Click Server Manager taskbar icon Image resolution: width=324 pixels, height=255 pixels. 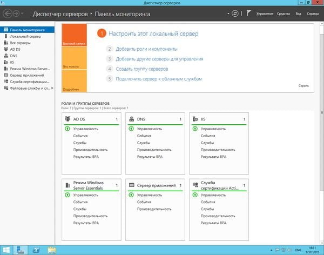click(21, 250)
